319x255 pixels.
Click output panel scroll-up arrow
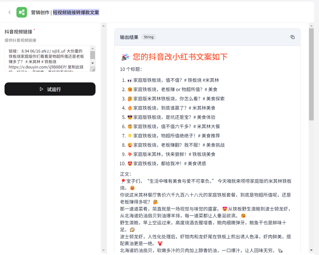click(311, 26)
